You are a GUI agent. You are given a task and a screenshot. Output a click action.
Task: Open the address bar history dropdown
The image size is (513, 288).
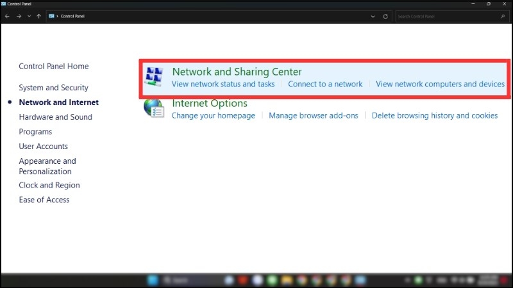click(x=373, y=16)
